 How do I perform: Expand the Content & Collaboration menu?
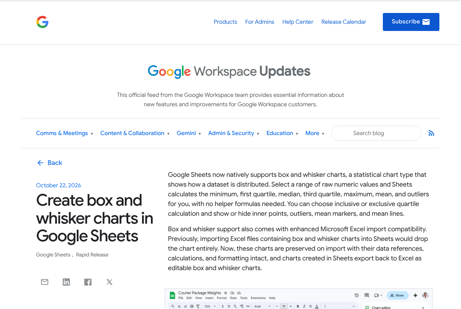(135, 133)
